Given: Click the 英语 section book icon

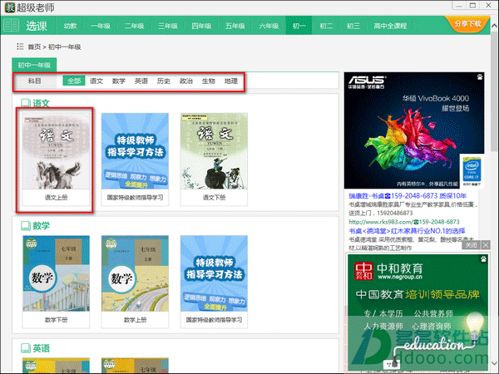Looking at the screenshot, I should pyautogui.click(x=26, y=348).
